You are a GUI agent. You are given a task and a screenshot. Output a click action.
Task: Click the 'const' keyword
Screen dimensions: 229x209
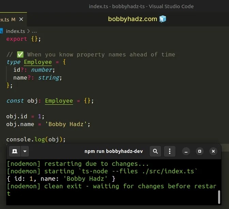15,101
